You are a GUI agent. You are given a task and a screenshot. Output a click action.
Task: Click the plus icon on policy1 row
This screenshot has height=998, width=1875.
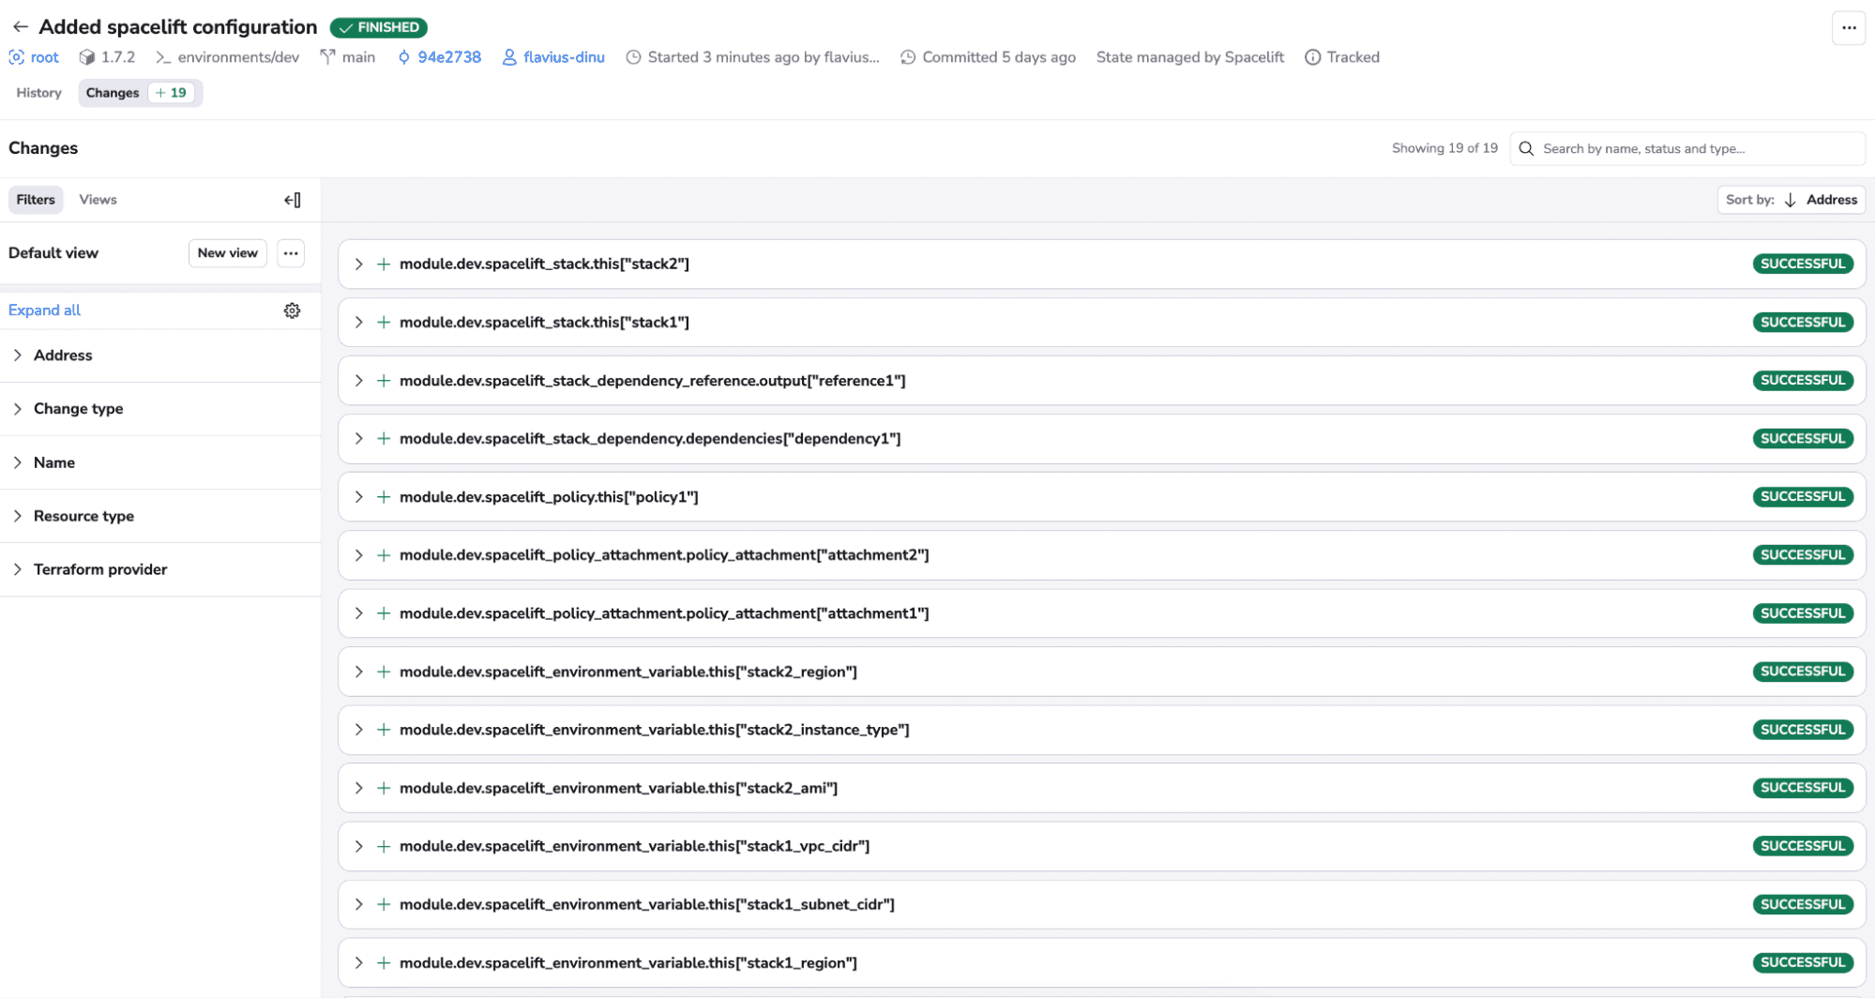click(384, 497)
